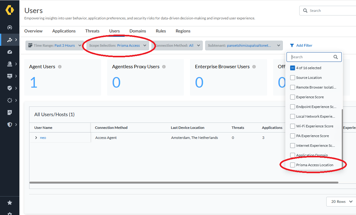Click the star favorites icon in sidebar
The image size is (356, 215).
[x=10, y=203]
